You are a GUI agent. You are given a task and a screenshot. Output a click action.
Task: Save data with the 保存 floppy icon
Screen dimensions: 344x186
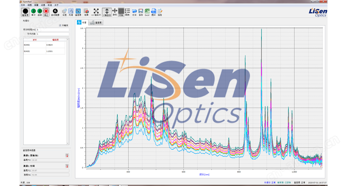[x=141, y=12]
